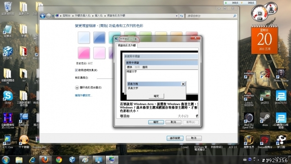
Task: Switch to Firefox on the taskbar
Action: pyautogui.click(x=45, y=160)
